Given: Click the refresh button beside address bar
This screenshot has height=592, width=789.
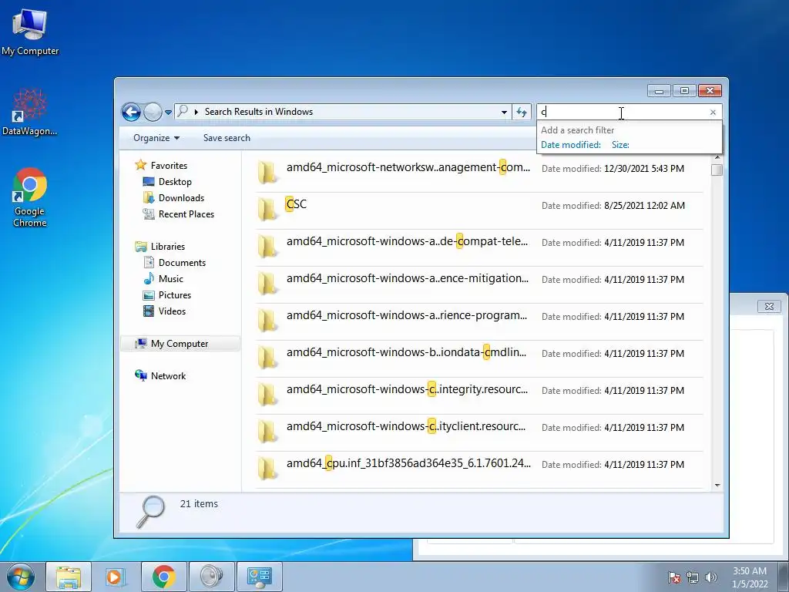Looking at the screenshot, I should [522, 113].
